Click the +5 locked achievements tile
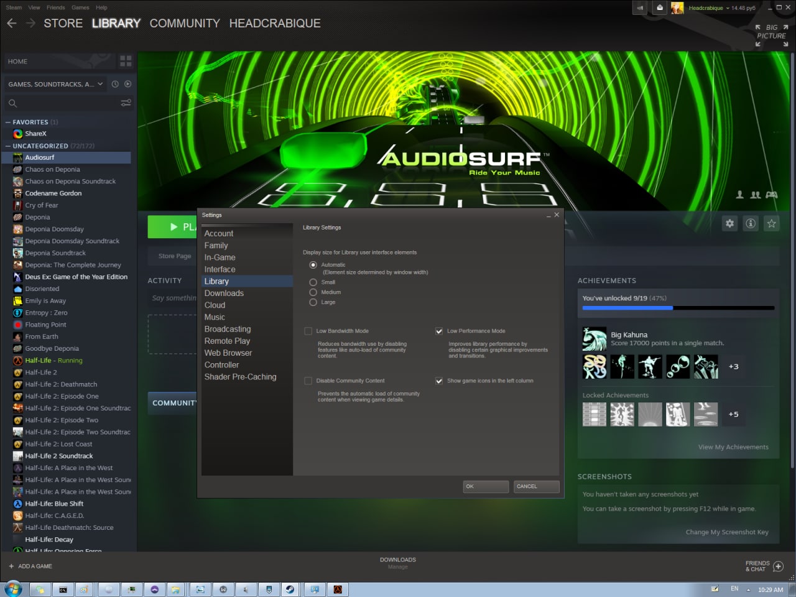Viewport: 796px width, 597px height. tap(734, 414)
